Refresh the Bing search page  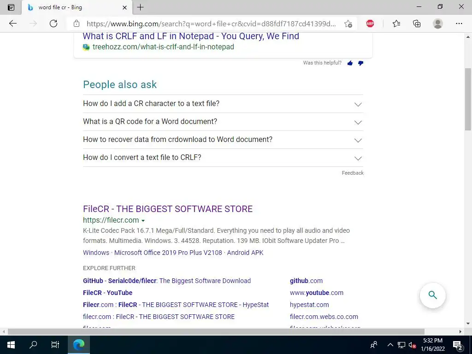[x=53, y=24]
